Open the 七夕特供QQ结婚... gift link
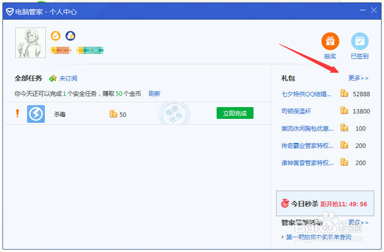This screenshot has height=252, width=384. pyautogui.click(x=306, y=94)
